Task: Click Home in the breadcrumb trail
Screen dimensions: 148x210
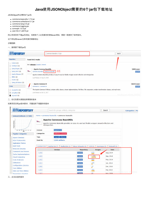Action: (38, 115)
